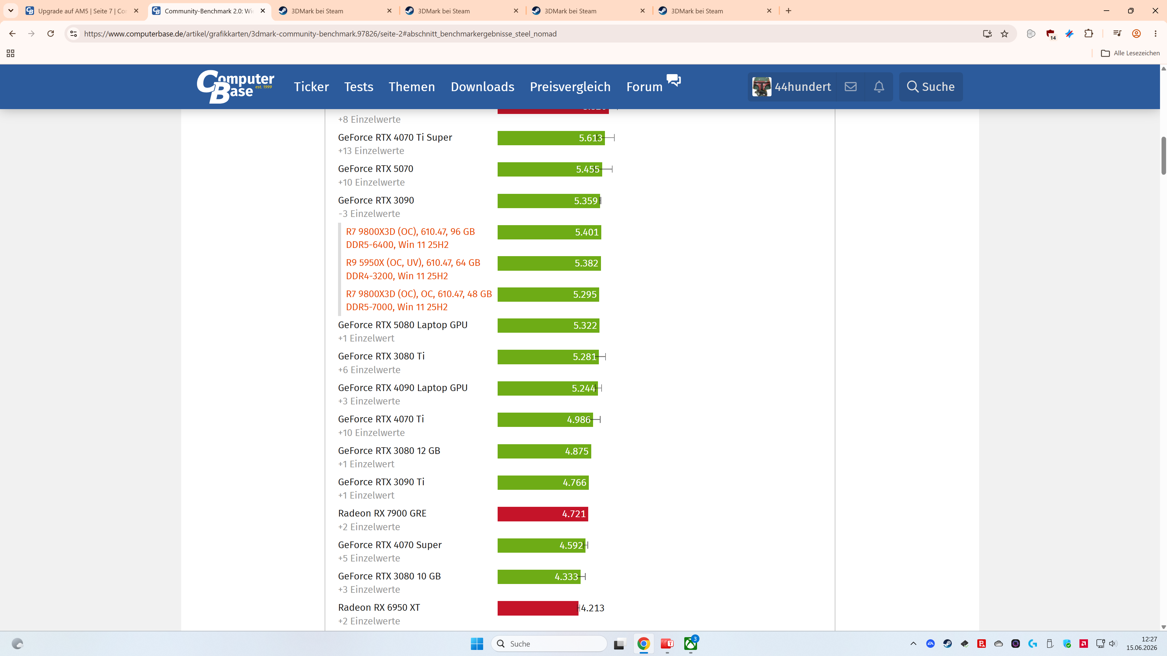Open the Chrome profile icon
This screenshot has height=656, width=1167.
tap(1136, 33)
